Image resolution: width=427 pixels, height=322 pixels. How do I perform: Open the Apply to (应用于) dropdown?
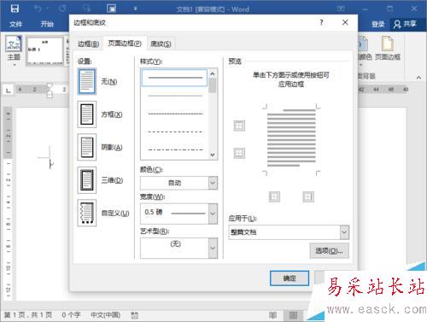point(289,232)
